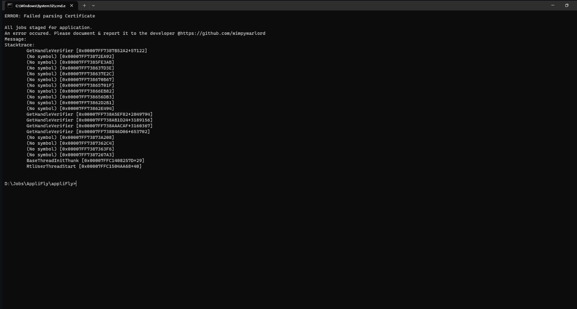Viewport: 577px width, 309px height.
Task: Click the GetHandleVerifier +653702 line
Action: pos(88,132)
